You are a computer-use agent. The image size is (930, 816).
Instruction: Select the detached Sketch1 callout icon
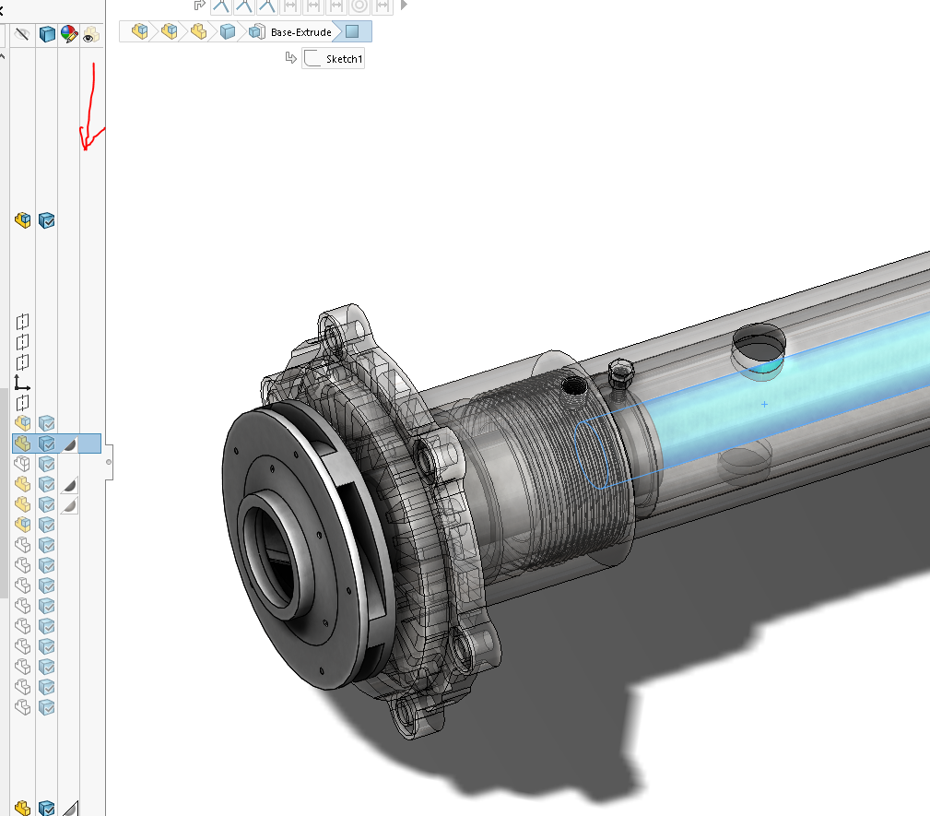(312, 58)
